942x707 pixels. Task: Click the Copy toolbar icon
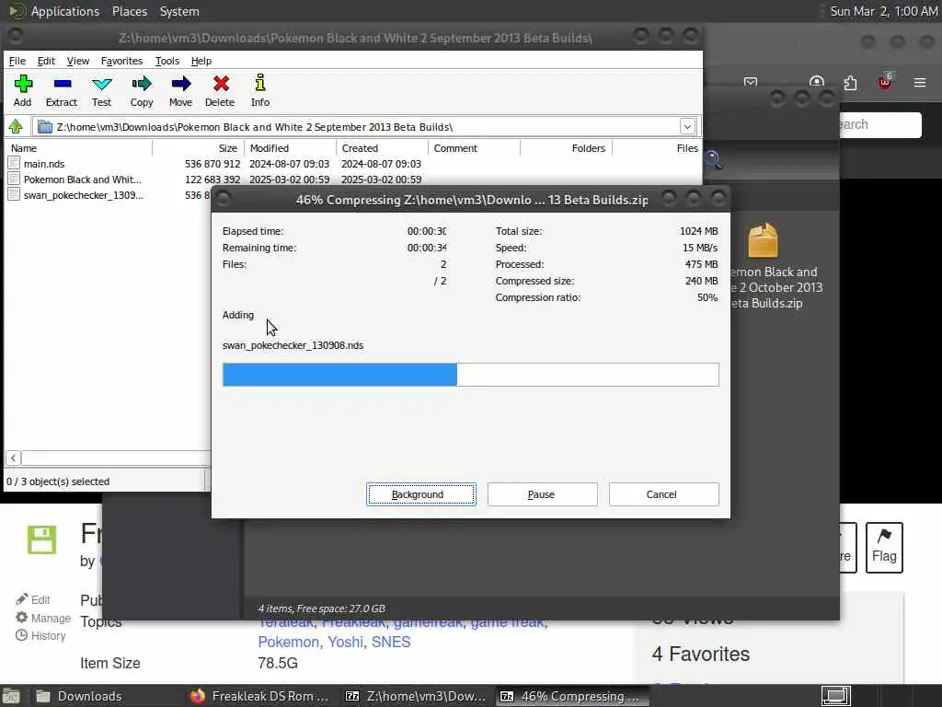[142, 91]
